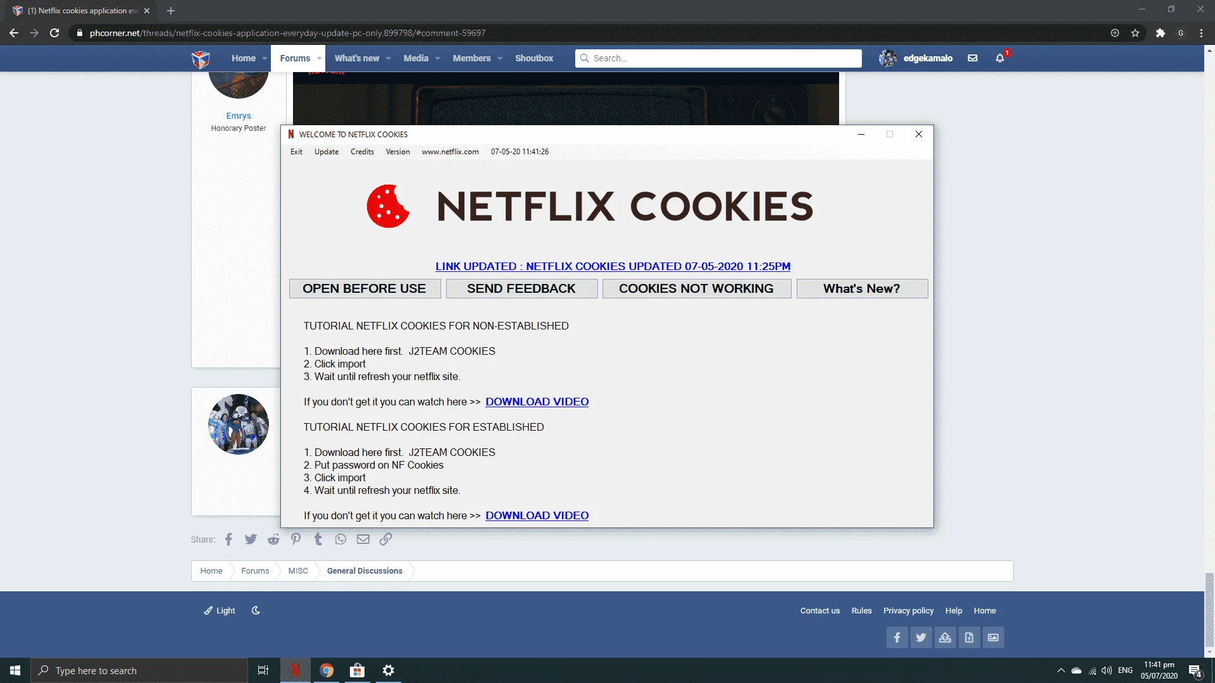Share thread via Twitter icon
The image size is (1215, 683).
point(251,539)
